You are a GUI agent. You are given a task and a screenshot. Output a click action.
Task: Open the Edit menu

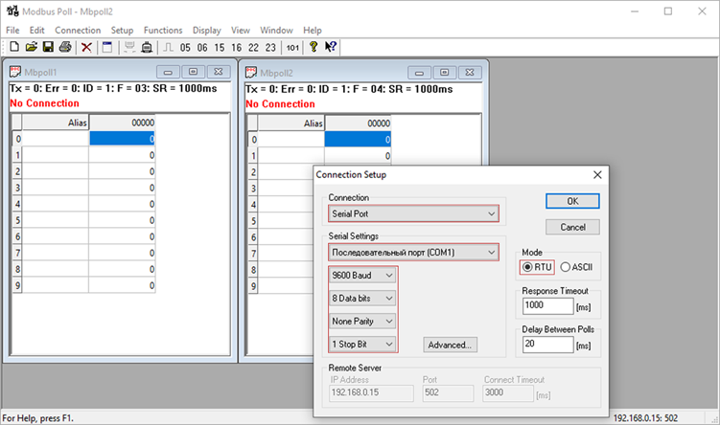click(x=36, y=31)
